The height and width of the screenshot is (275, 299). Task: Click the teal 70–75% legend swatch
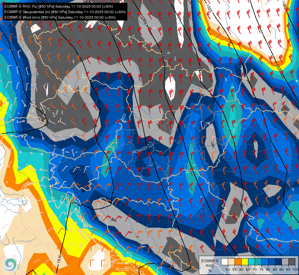click(x=258, y=262)
